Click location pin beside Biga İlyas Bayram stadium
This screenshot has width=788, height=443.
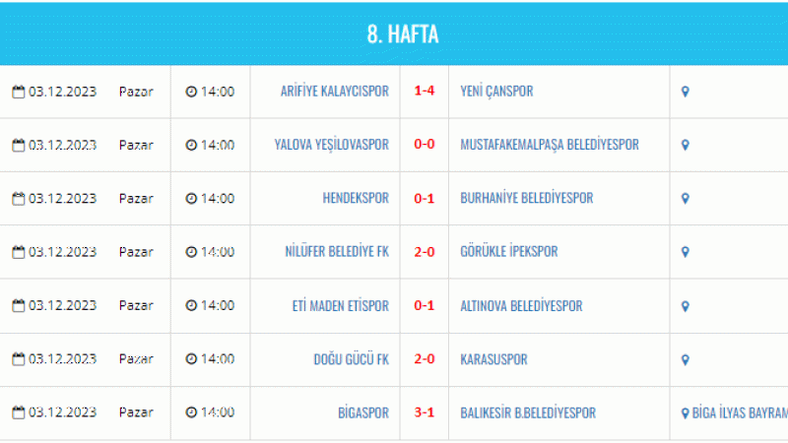(685, 413)
